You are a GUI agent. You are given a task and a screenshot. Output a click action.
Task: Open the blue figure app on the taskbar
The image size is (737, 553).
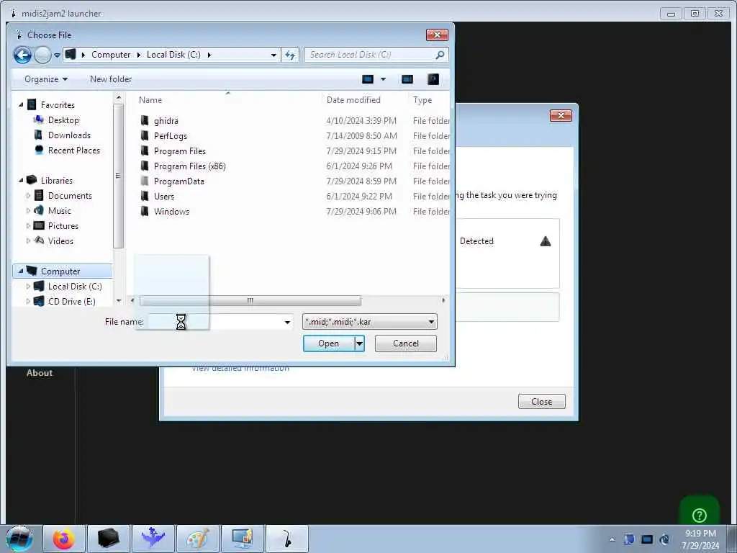153,539
